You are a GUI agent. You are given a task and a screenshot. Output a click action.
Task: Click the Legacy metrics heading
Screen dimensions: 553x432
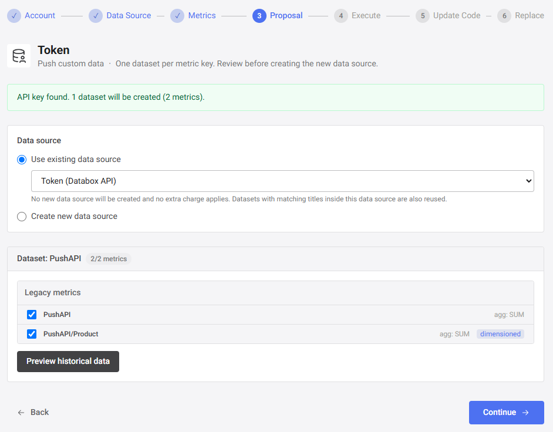pos(53,292)
